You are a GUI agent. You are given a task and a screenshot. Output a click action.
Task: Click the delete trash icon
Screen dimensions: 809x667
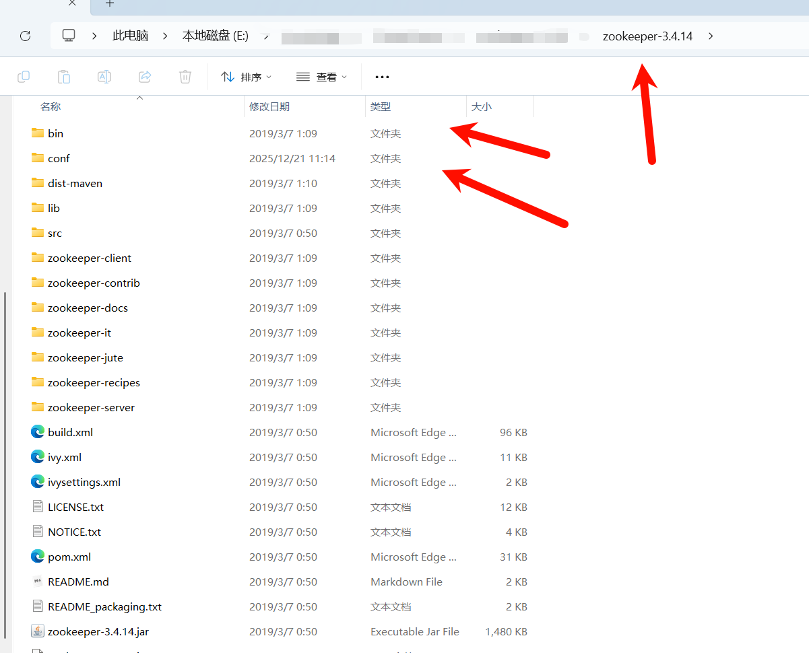click(185, 77)
